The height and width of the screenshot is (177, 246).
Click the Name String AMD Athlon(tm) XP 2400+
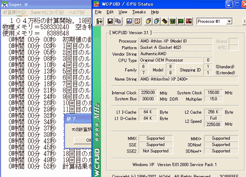189,79
